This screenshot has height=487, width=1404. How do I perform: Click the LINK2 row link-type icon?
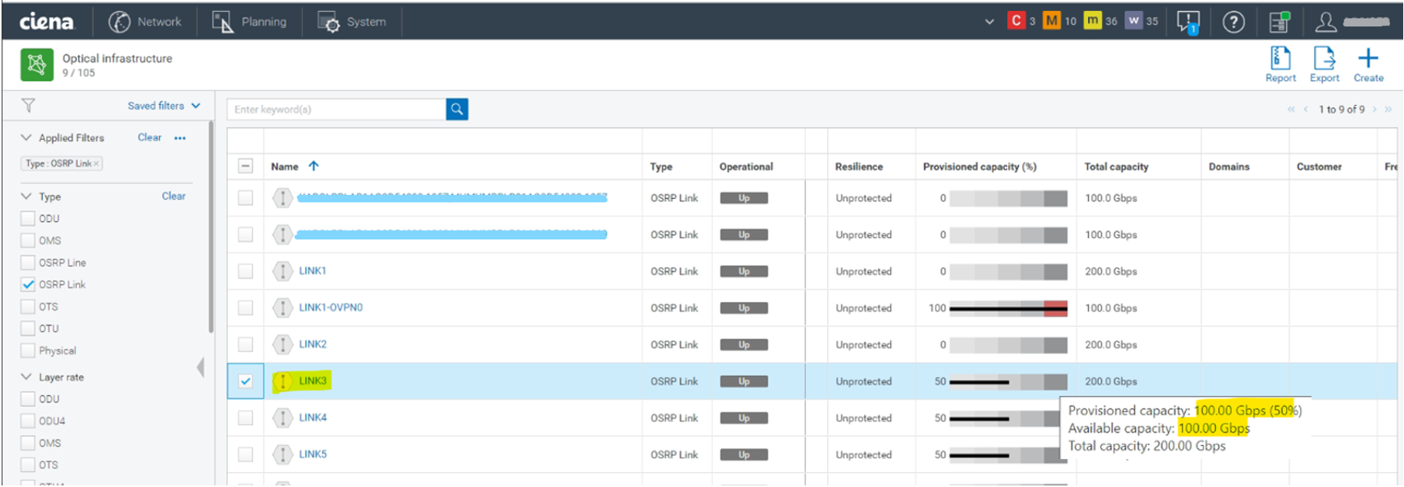point(283,344)
